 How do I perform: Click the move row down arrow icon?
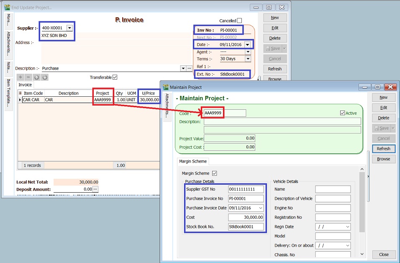[x=44, y=77]
